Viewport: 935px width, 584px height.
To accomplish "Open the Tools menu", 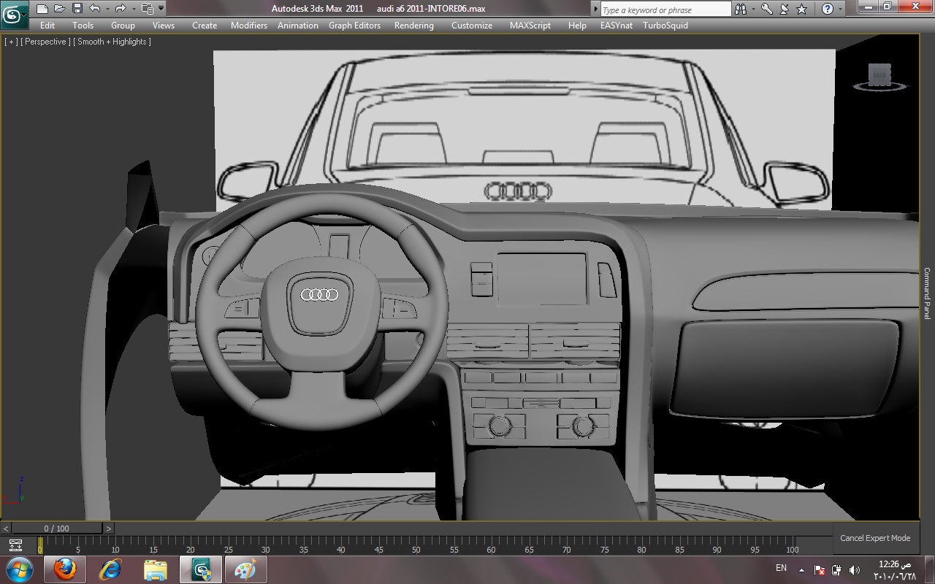I will tap(83, 26).
